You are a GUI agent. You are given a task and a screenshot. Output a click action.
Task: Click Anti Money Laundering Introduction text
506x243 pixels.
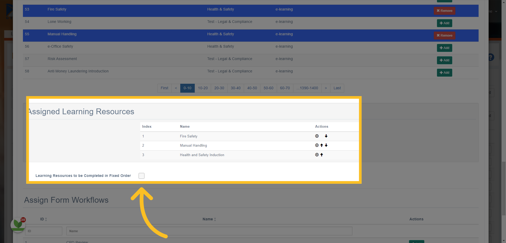[x=78, y=71]
